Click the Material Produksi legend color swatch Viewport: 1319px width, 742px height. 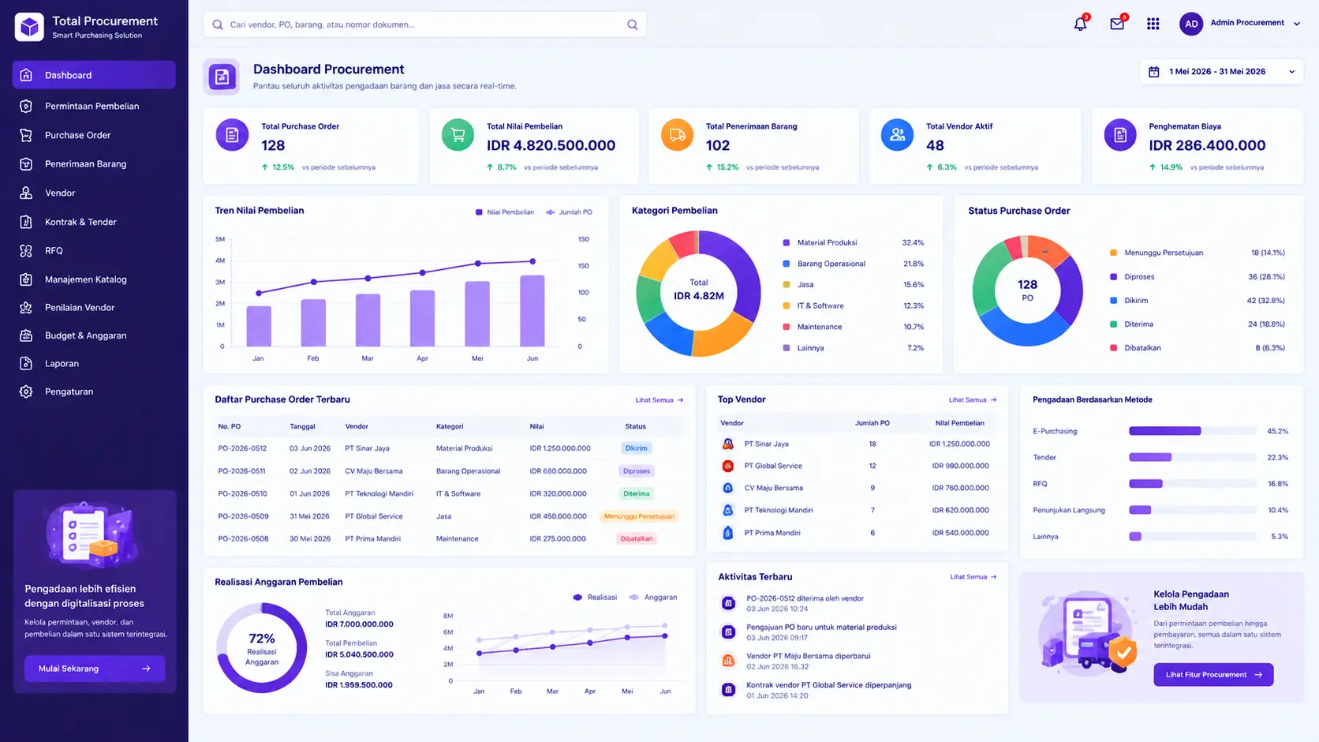click(786, 243)
